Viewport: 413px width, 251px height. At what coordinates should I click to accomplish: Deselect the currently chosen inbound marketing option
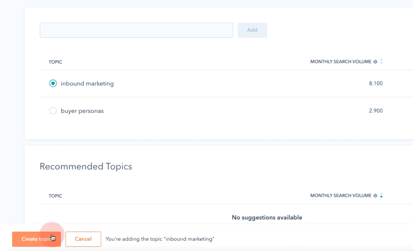tap(53, 83)
